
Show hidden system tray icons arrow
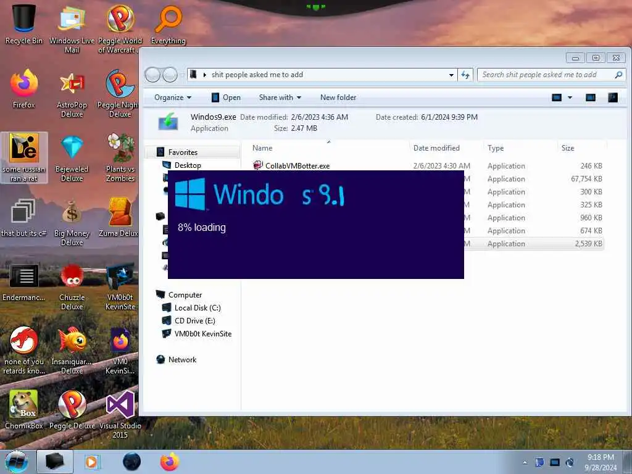click(525, 462)
